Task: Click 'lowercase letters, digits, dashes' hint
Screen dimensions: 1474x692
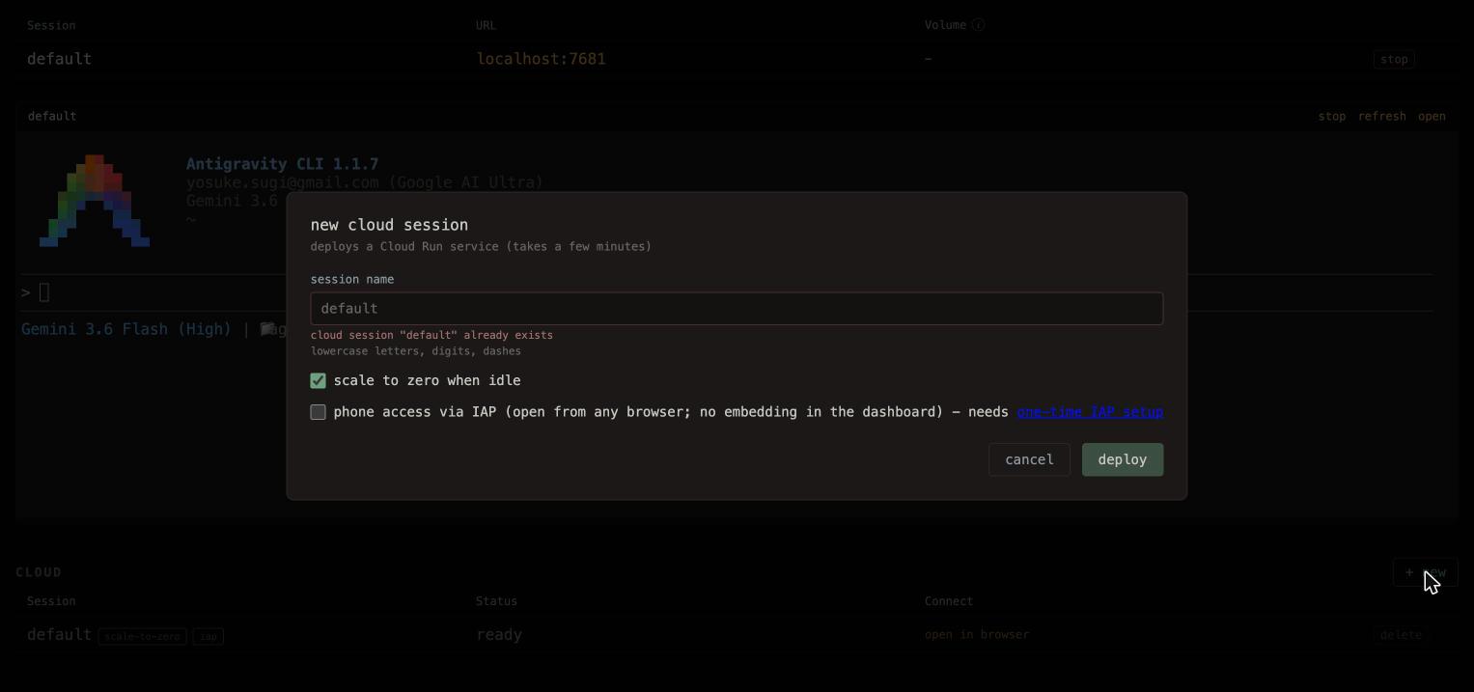Action: click(416, 351)
